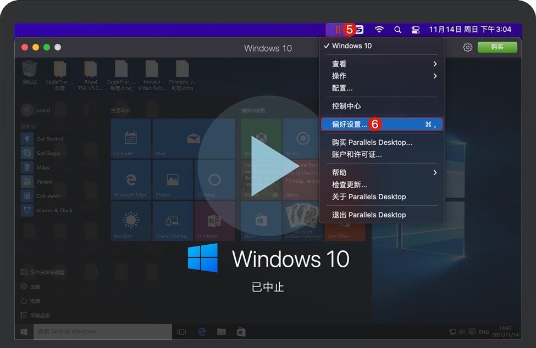The image size is (536, 348).
Task: Open 关于 Parallels Desktop
Action: point(382,197)
